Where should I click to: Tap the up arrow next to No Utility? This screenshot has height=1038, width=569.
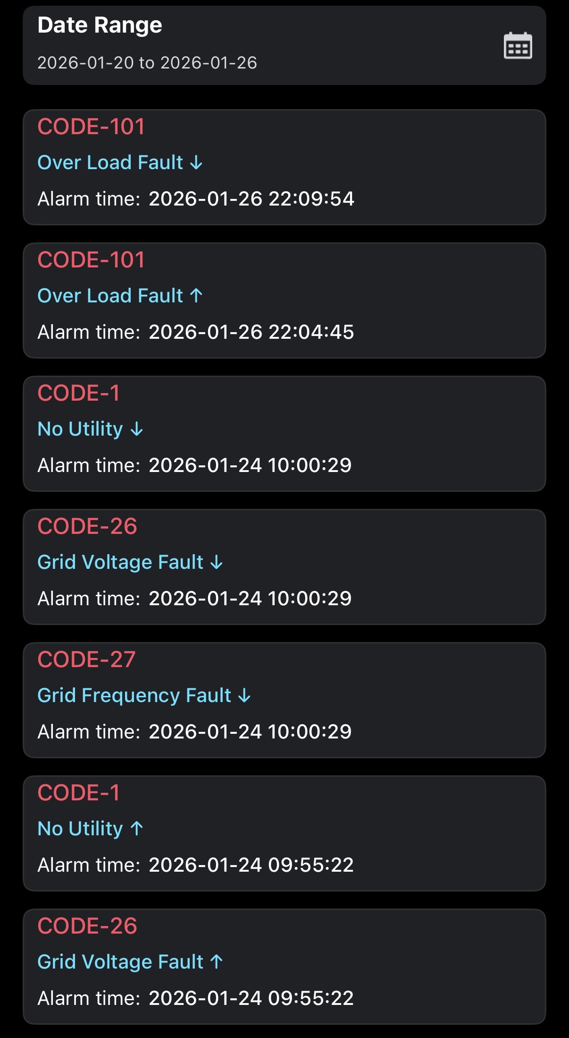click(x=137, y=829)
